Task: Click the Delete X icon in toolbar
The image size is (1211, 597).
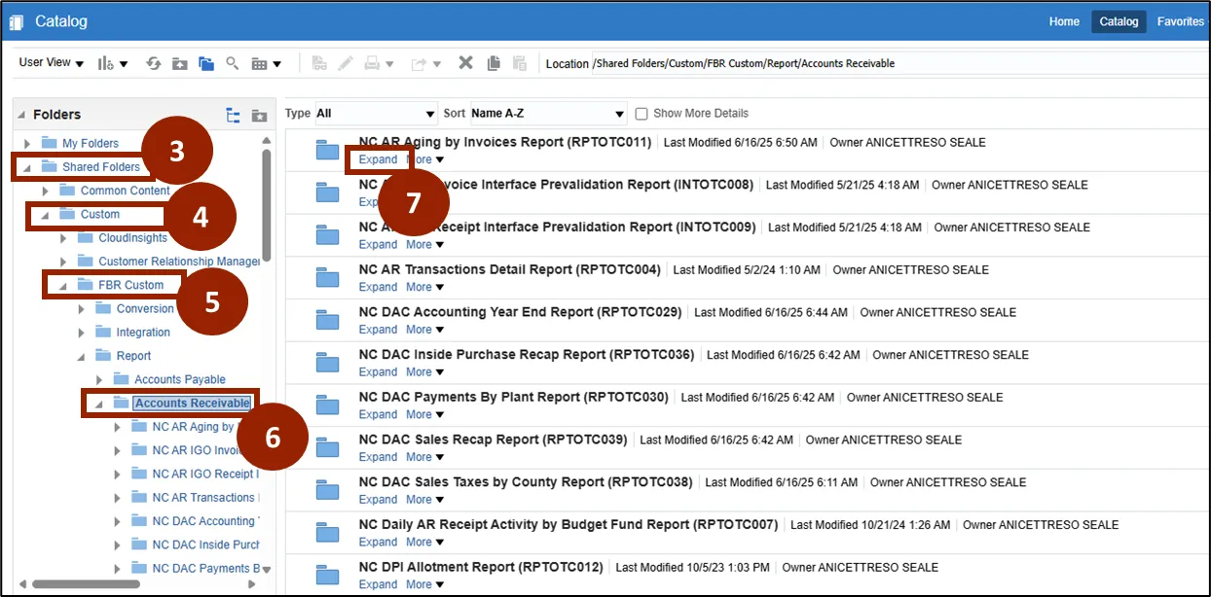Action: (x=465, y=63)
